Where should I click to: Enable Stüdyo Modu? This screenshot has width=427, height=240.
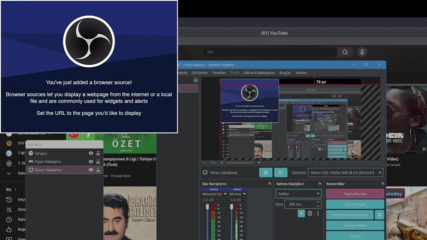(x=355, y=225)
